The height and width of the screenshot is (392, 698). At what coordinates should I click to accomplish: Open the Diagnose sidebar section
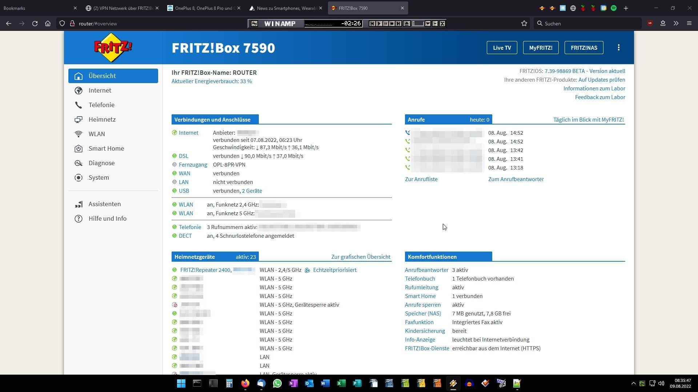click(101, 163)
